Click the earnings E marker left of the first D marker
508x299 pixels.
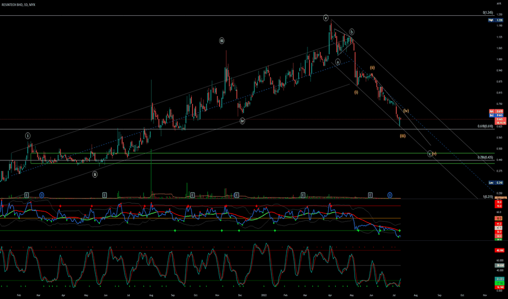(27, 195)
